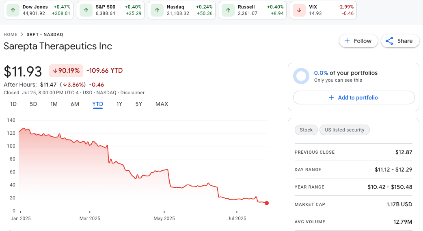The width and height of the screenshot is (423, 231).
Task: Click the Jan 2025 axis label
Action: [21, 218]
